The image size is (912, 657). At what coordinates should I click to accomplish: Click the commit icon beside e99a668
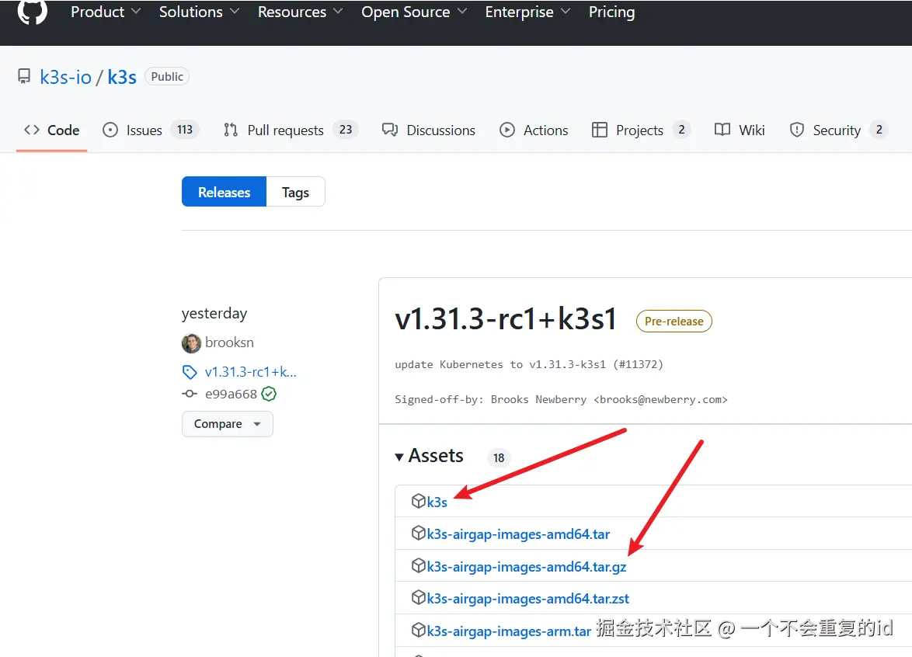pos(190,395)
